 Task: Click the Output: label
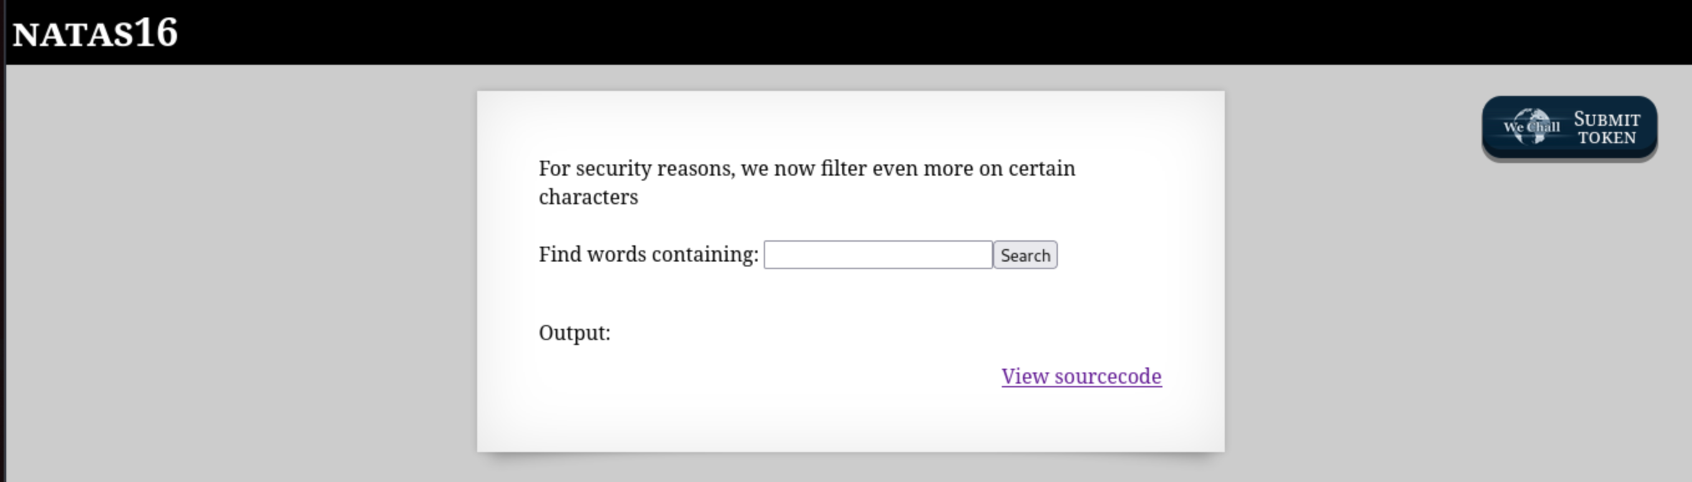click(x=574, y=333)
